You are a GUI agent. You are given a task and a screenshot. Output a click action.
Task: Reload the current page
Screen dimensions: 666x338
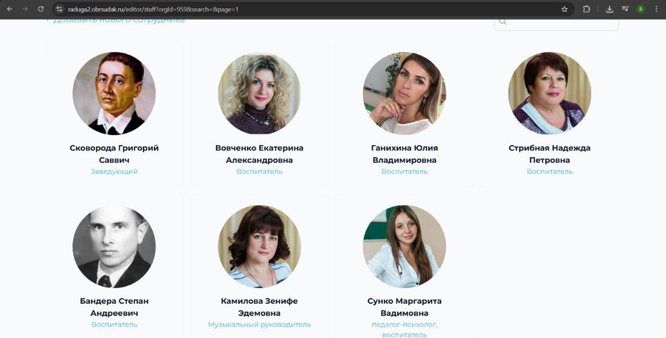click(41, 9)
